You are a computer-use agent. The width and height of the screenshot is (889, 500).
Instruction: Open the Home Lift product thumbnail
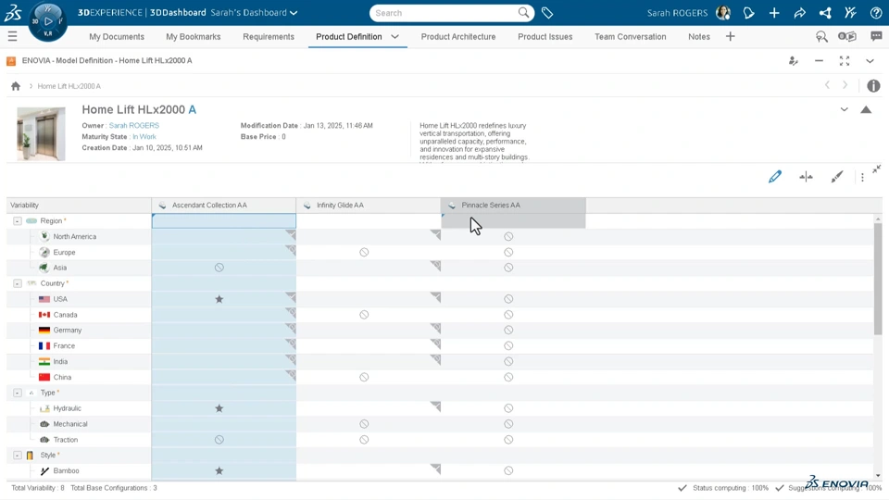(41, 133)
